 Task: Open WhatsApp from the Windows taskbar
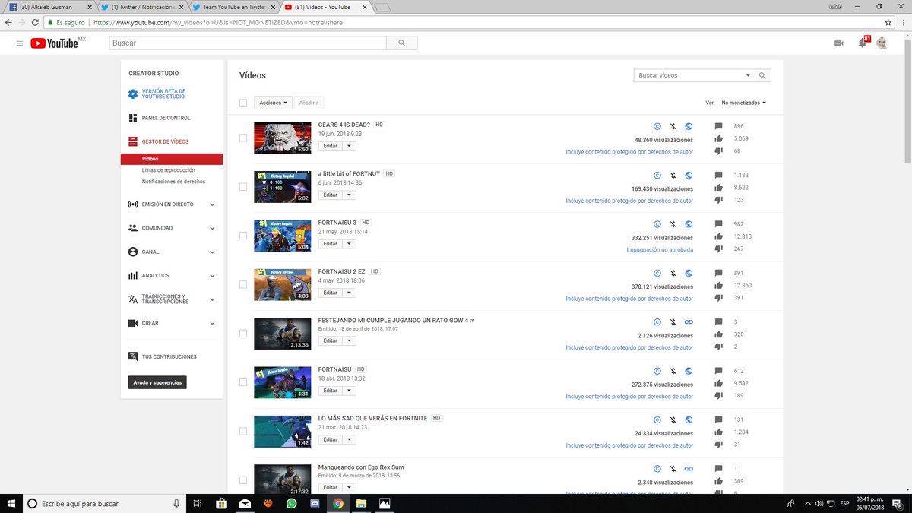292,503
